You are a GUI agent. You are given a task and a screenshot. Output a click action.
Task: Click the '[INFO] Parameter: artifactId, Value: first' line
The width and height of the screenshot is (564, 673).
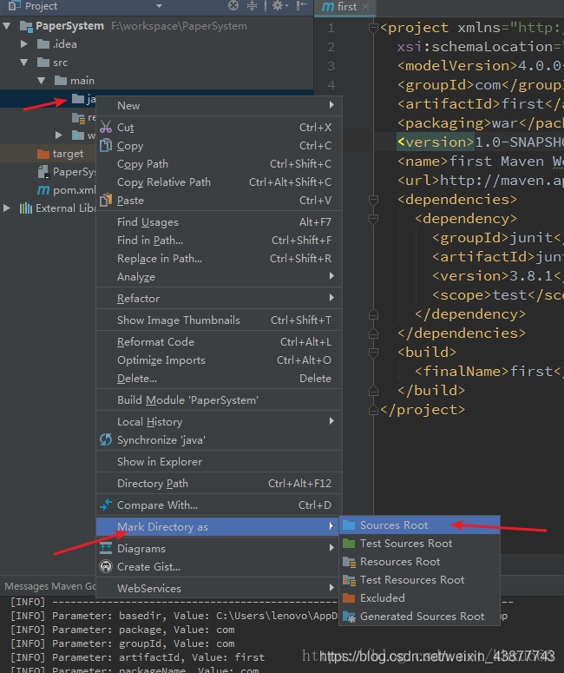pos(137,657)
